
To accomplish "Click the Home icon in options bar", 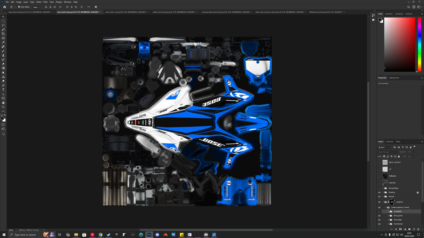I will point(4,7).
